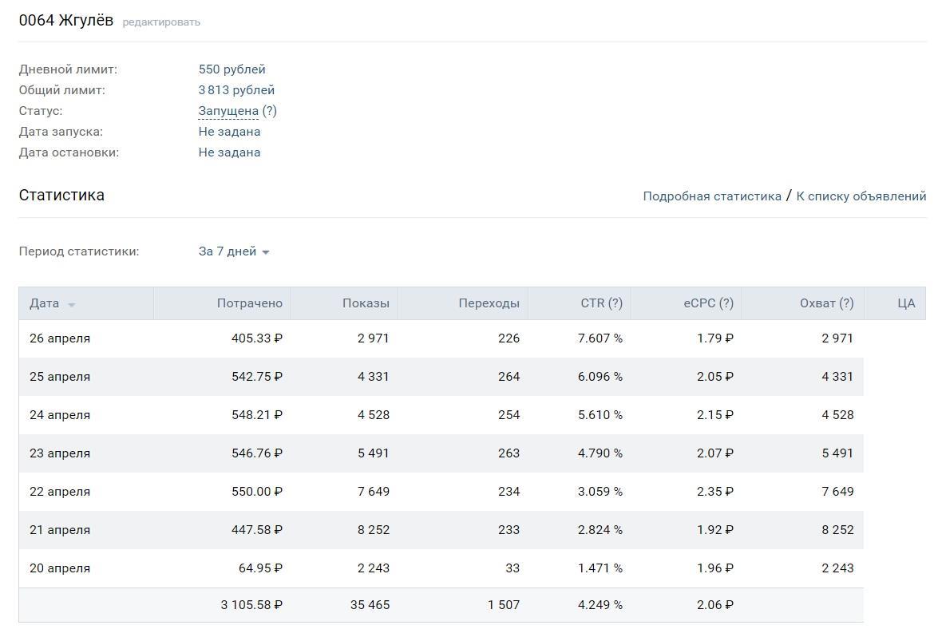Click the eCPC (?) column header
Screen dimensions: 938x637
(708, 303)
